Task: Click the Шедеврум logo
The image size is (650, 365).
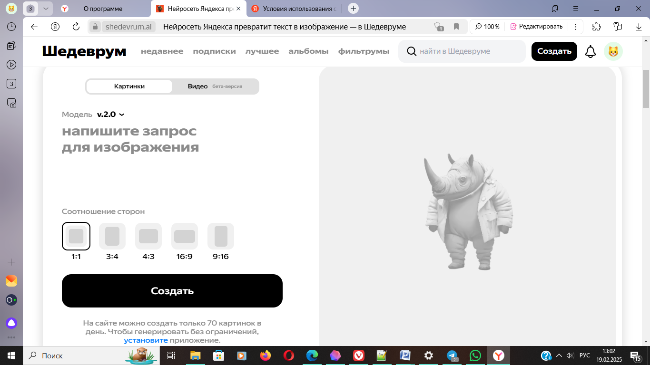Action: (x=84, y=51)
